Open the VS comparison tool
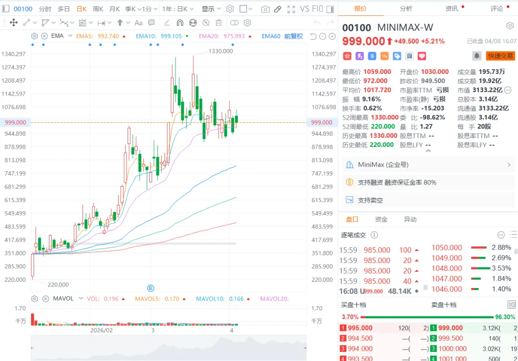Image resolution: width=518 pixels, height=361 pixels. click(305, 9)
